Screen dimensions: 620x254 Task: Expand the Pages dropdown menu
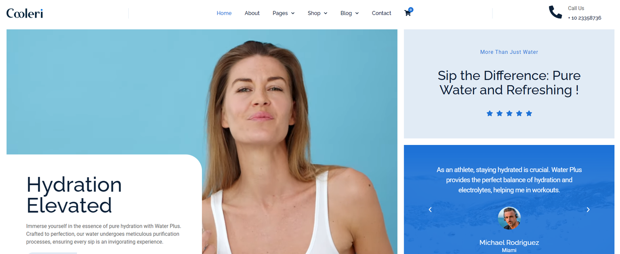coord(283,13)
